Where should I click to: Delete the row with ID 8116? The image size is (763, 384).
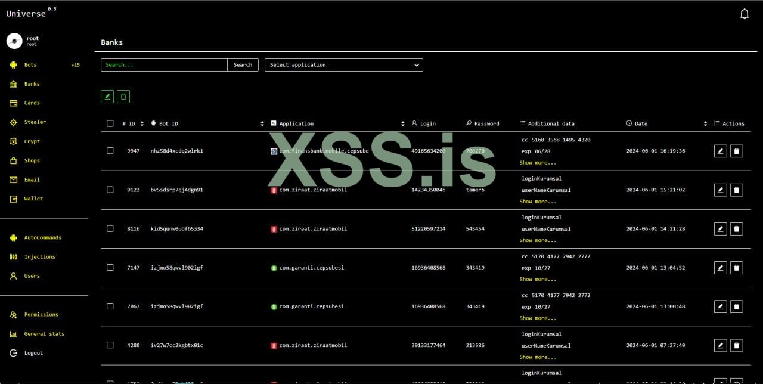tap(736, 229)
